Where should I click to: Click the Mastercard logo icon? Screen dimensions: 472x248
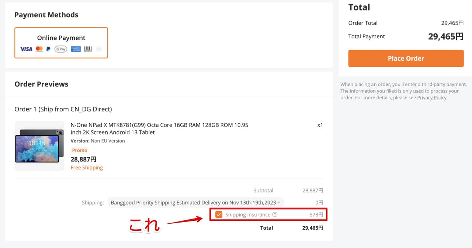pos(39,49)
